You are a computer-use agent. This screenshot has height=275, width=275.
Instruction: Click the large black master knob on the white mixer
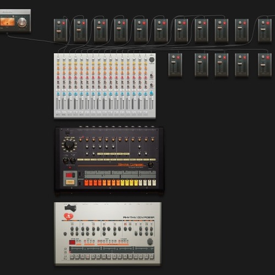(x=152, y=60)
